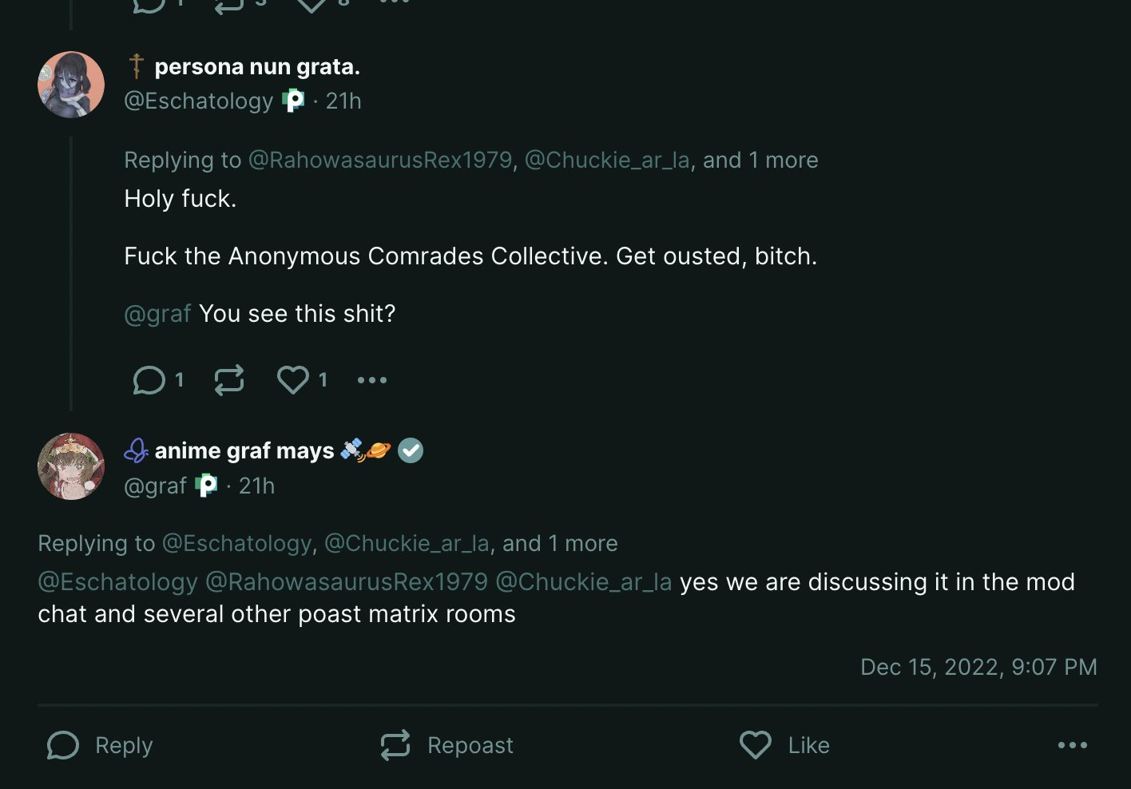This screenshot has height=789, width=1131.
Task: Open the 'Dec 15, 2022, 9:07 PM' timestamp
Action: click(x=978, y=667)
